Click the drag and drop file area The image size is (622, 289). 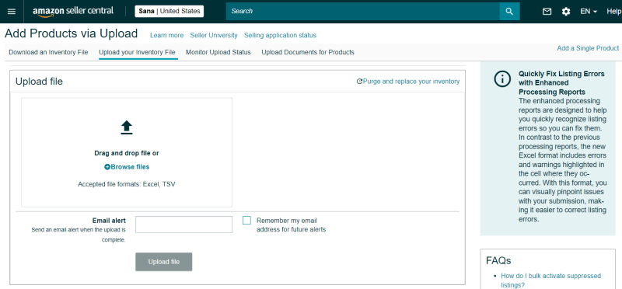pyautogui.click(x=127, y=152)
